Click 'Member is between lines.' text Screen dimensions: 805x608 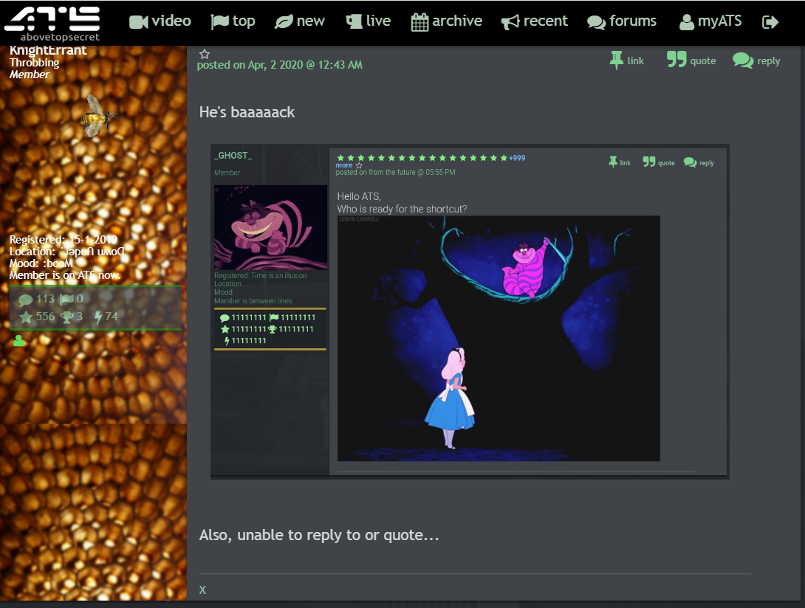point(253,300)
